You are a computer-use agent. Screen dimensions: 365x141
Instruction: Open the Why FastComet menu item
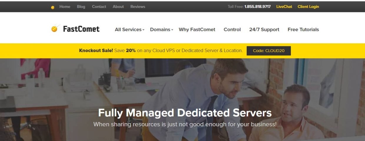coord(197,30)
